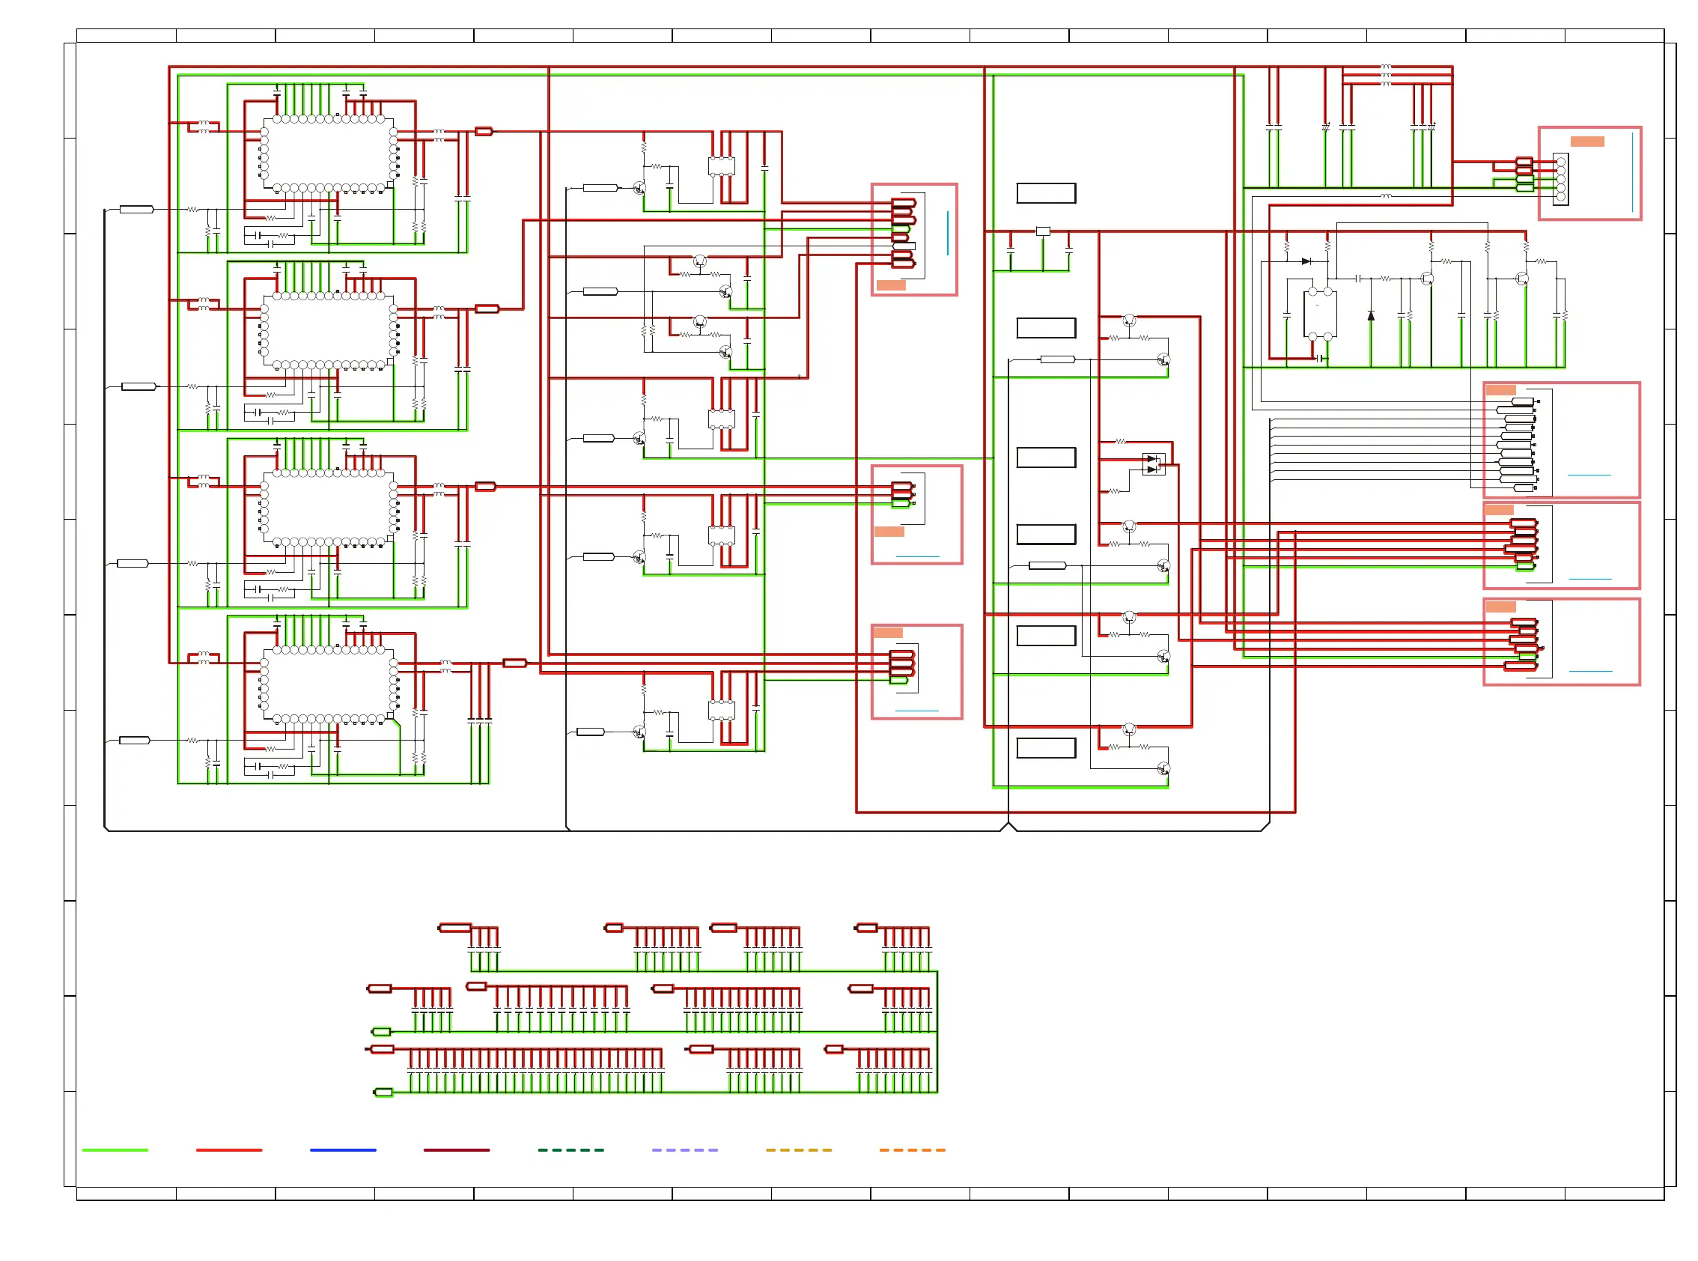Click the four-circle-pin component beside the diode
The width and height of the screenshot is (1698, 1261).
pyautogui.click(x=1320, y=315)
